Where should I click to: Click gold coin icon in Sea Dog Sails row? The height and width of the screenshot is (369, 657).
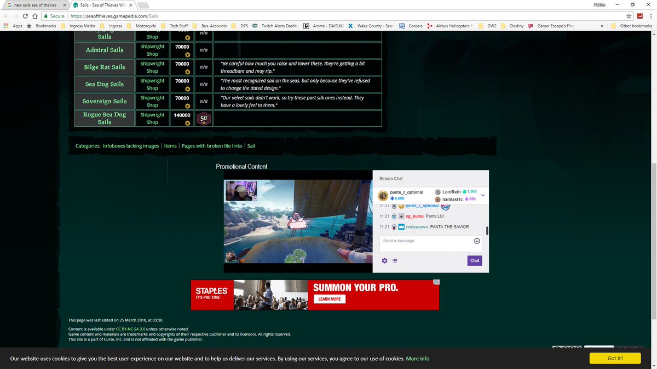click(187, 88)
